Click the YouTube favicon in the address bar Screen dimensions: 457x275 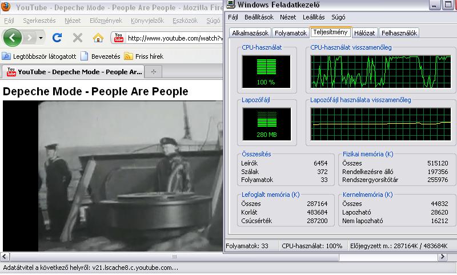[x=119, y=38]
